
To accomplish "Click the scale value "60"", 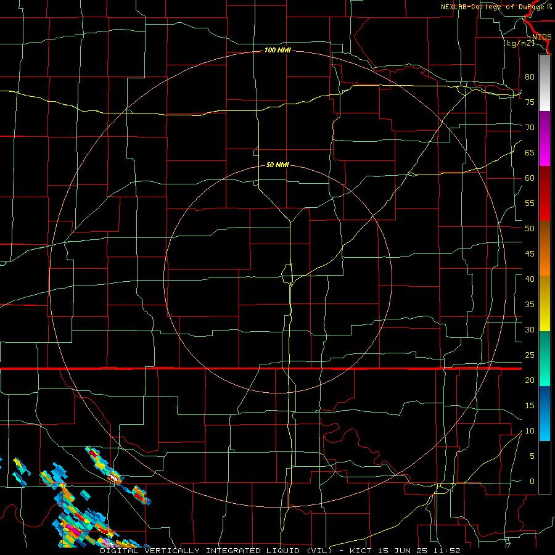I will (530, 178).
